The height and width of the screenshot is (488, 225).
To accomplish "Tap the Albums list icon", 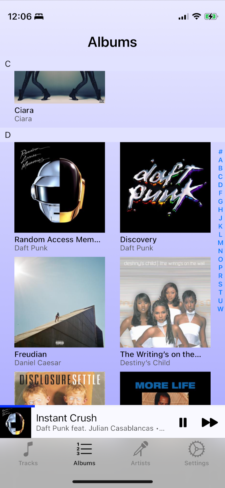I will click(x=84, y=449).
